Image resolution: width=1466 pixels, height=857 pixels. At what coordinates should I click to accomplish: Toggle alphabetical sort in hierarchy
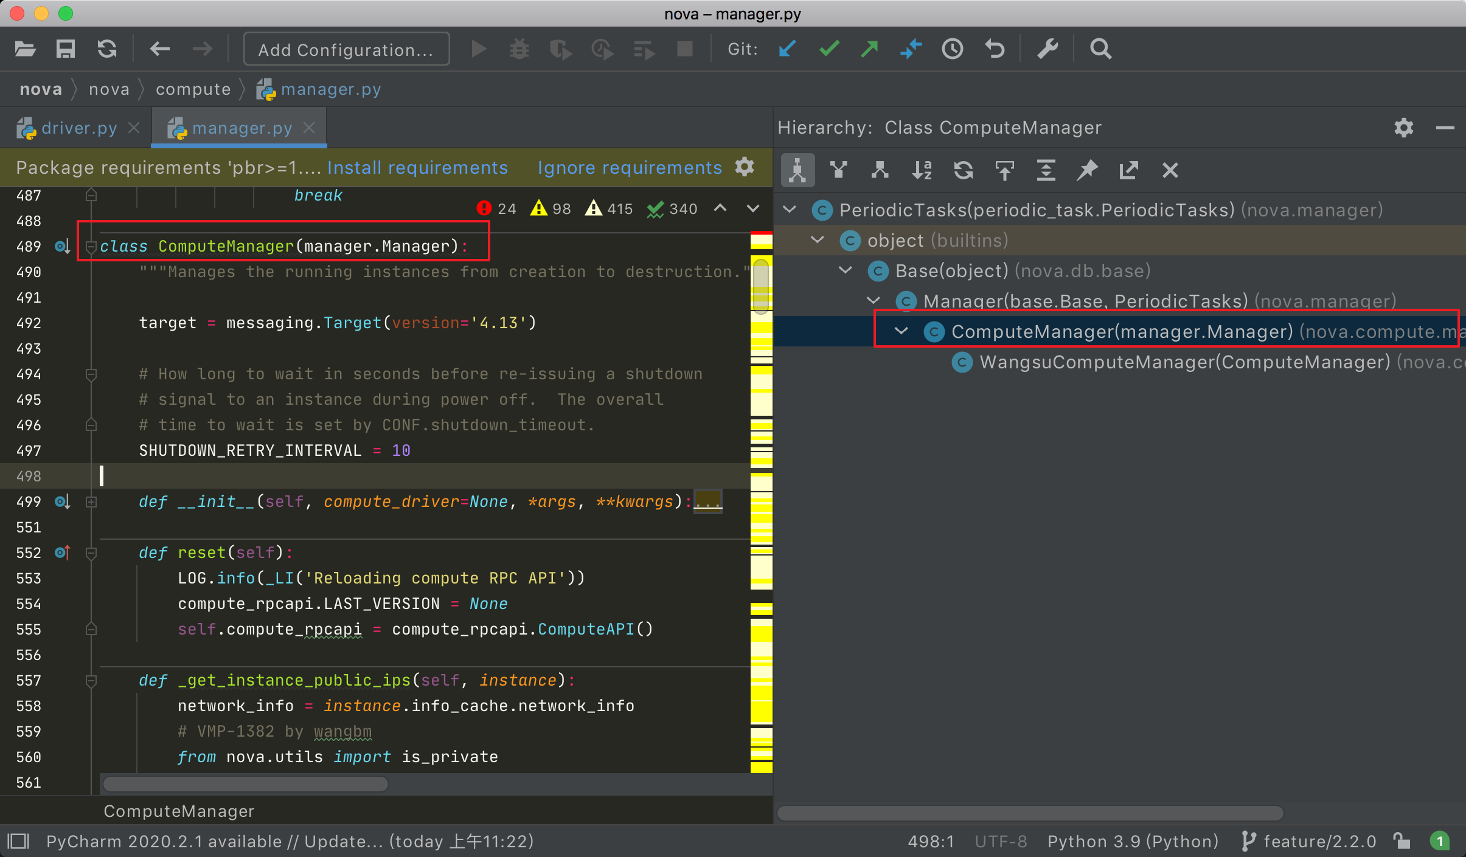[x=922, y=170]
